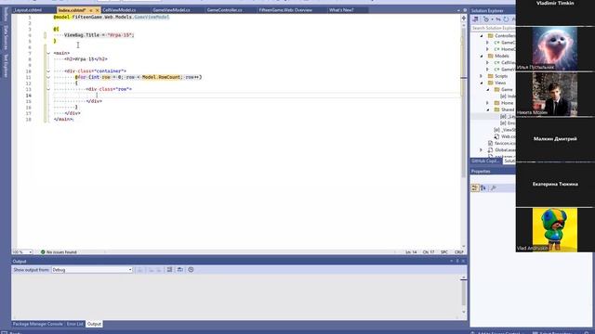The width and height of the screenshot is (595, 334).
Task: Open the Output panel window position menu
Action: (x=452, y=261)
